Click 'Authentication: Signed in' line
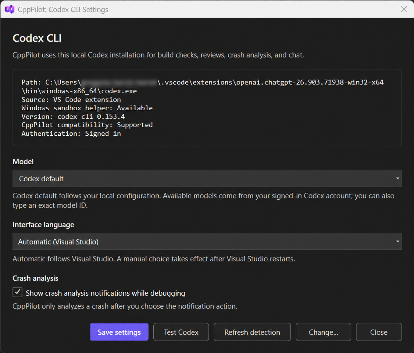Screen dimensions: 414x353 (x=71, y=134)
